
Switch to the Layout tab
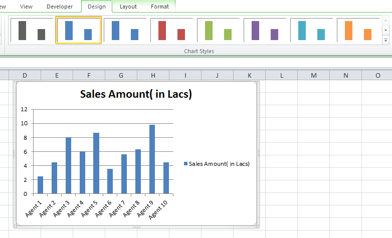click(x=128, y=7)
